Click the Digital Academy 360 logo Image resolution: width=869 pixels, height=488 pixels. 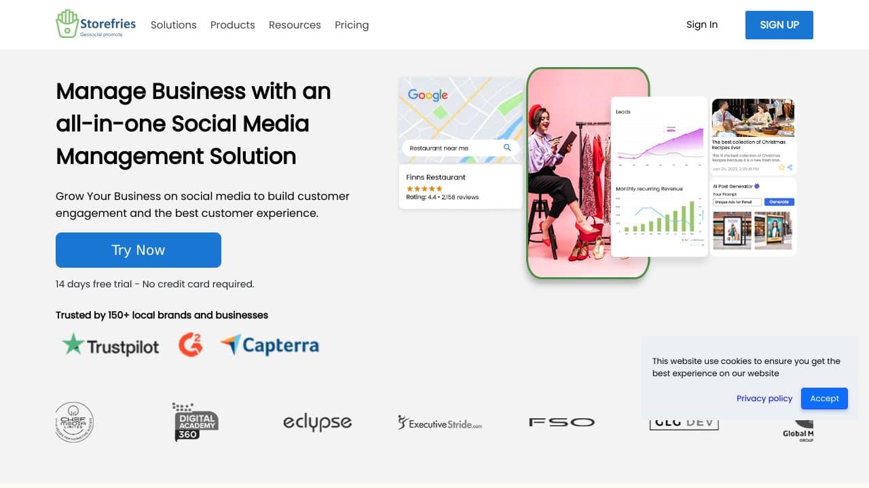196,422
